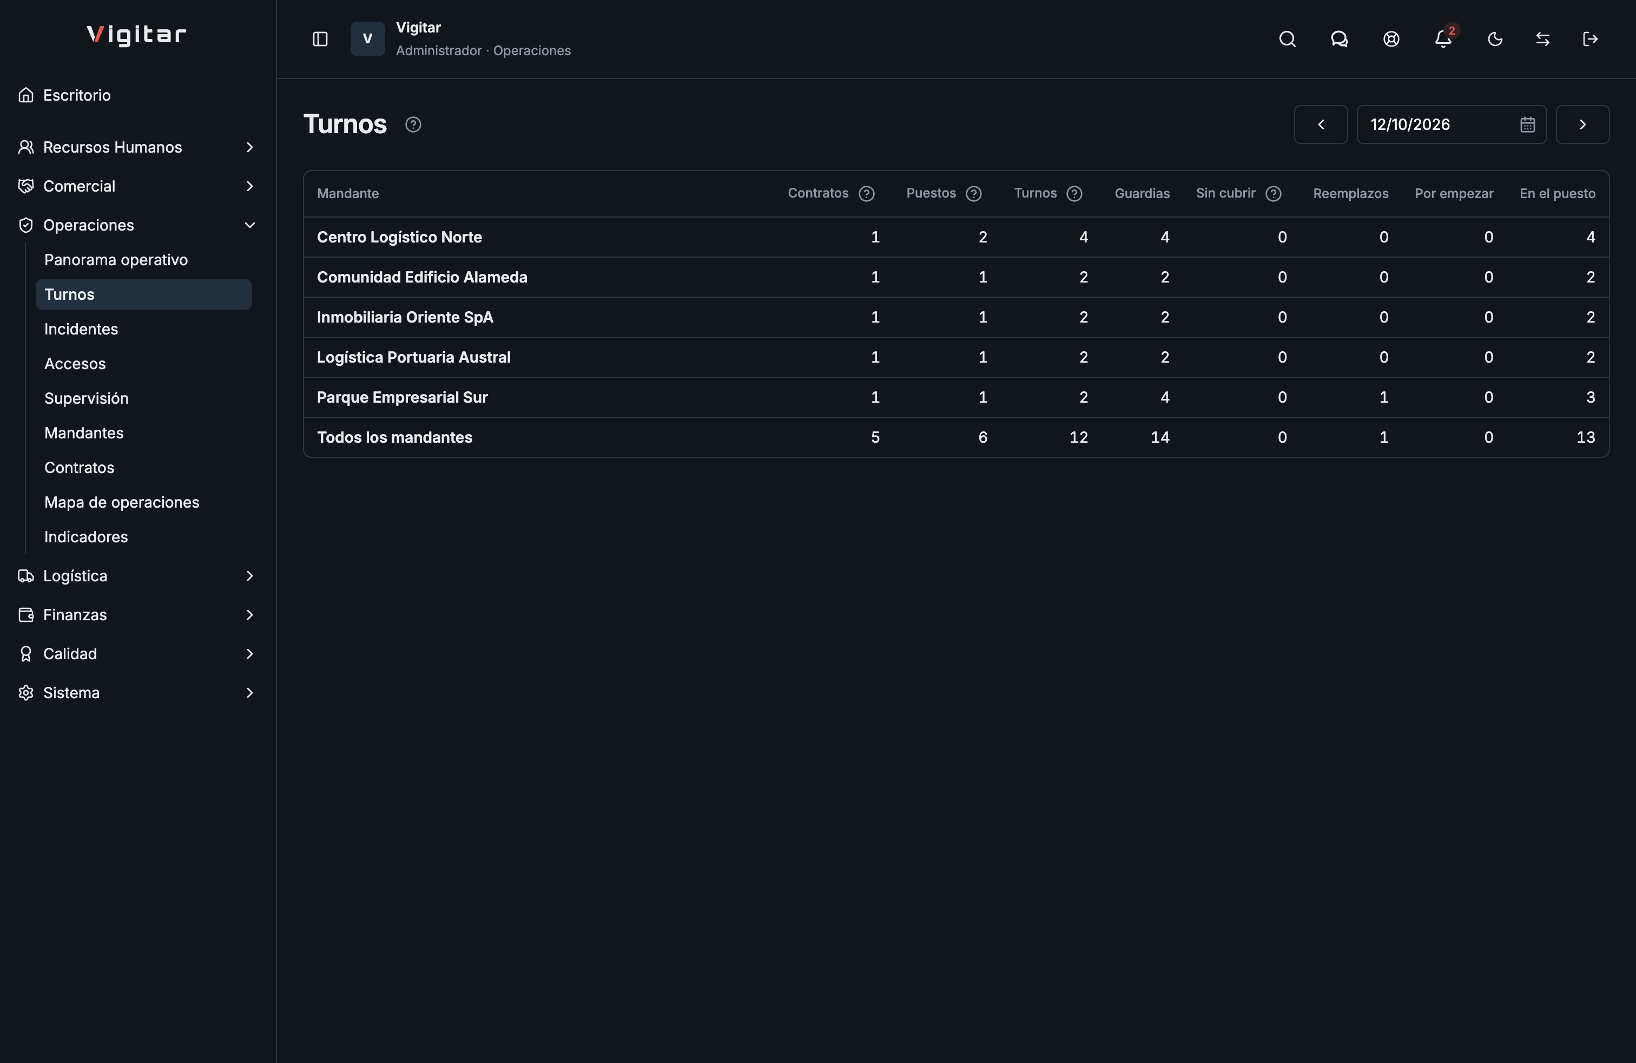
Task: Go to next day arrow button
Action: pos(1582,124)
